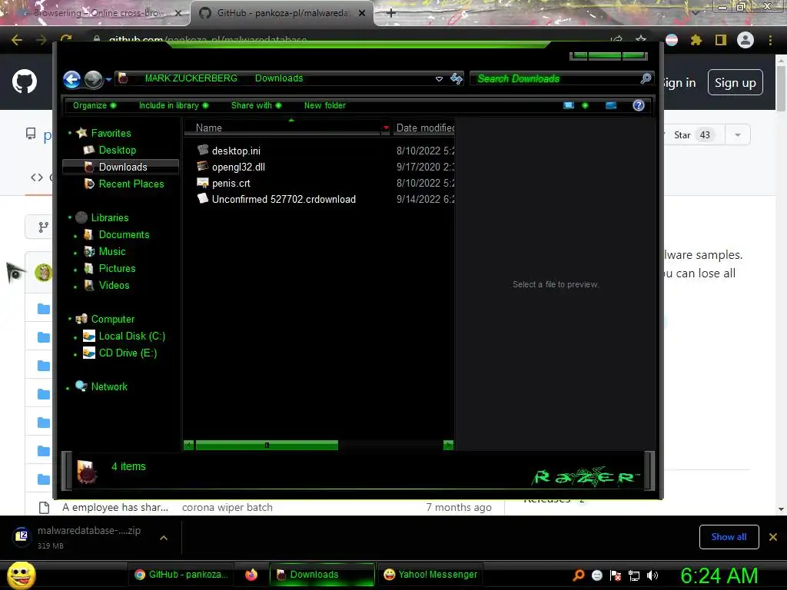The height and width of the screenshot is (590, 787).
Task: Open the smiley Start button
Action: (x=21, y=575)
